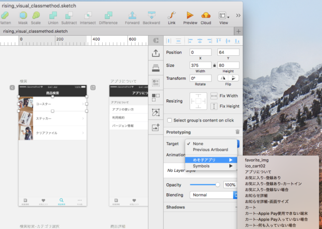The width and height of the screenshot is (322, 229).
Task: Click the Mask toolbar icon
Action: [23, 16]
